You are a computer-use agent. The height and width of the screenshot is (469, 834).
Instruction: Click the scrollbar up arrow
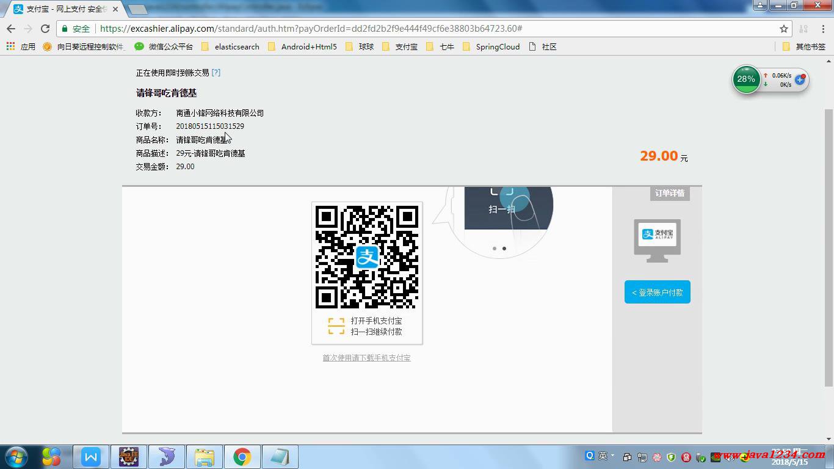point(829,61)
